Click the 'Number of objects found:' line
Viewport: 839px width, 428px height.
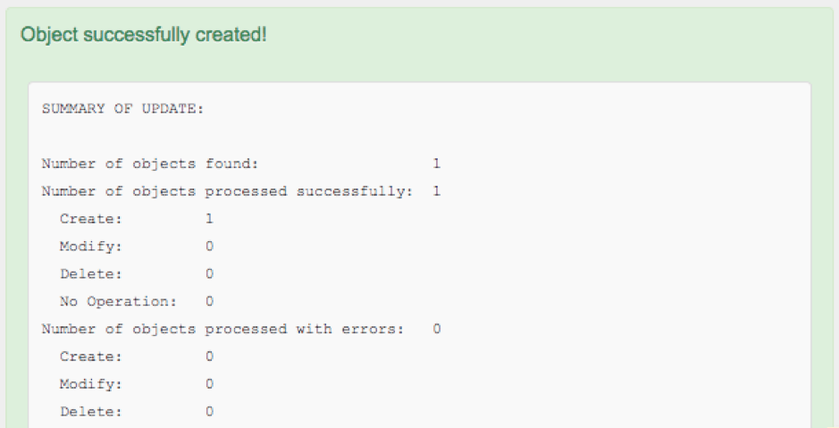[x=150, y=164]
